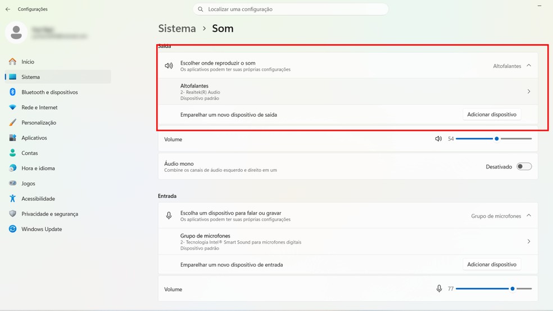
Task: Minimize the Configurações window
Action: [540, 6]
